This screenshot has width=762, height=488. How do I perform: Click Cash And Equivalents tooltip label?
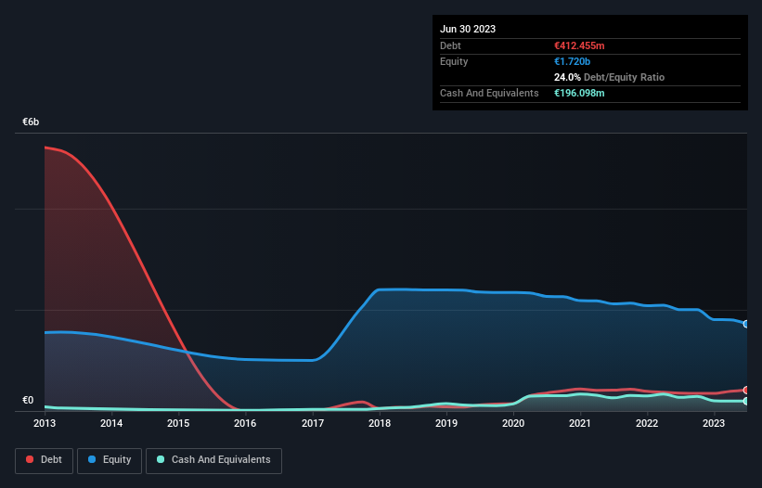click(489, 93)
